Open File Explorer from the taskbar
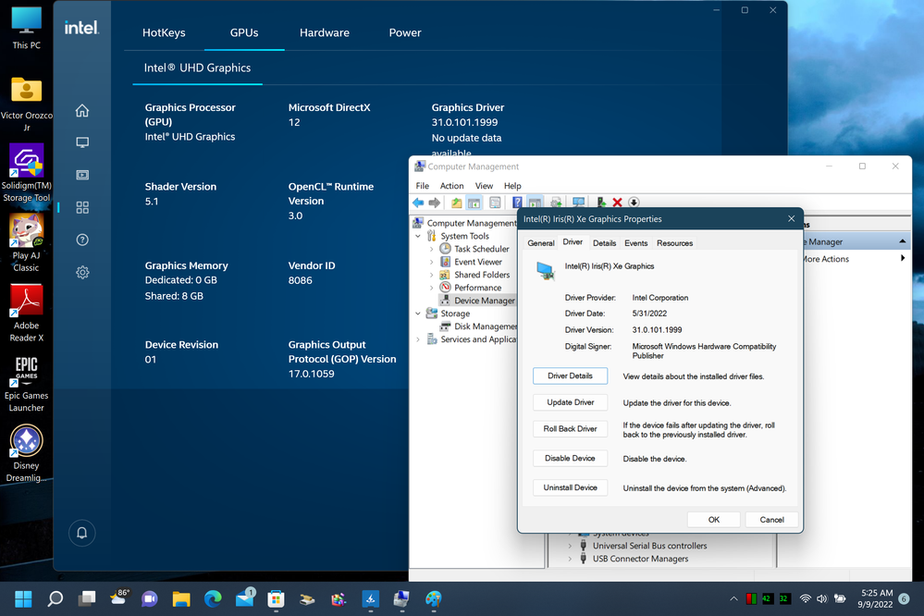Viewport: 924px width, 616px height. point(181,599)
